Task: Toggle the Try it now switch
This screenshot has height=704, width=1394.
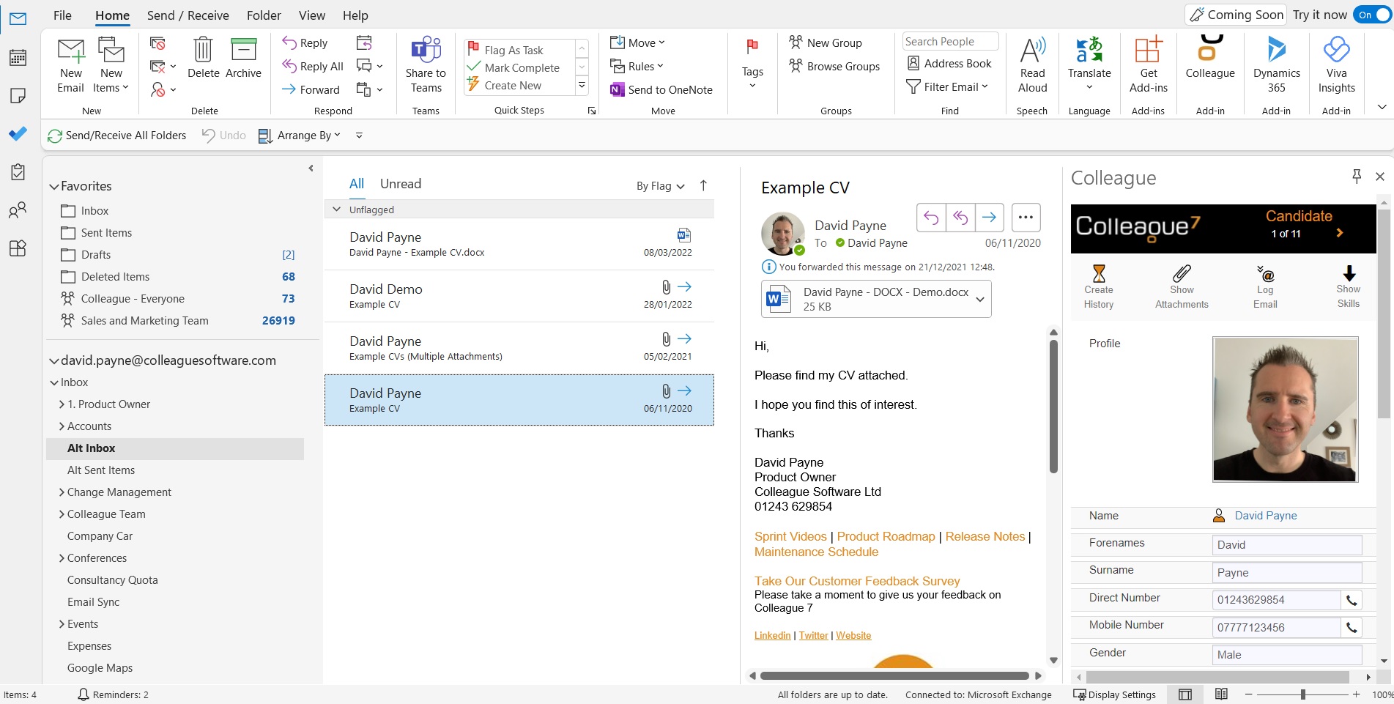Action: click(x=1373, y=15)
